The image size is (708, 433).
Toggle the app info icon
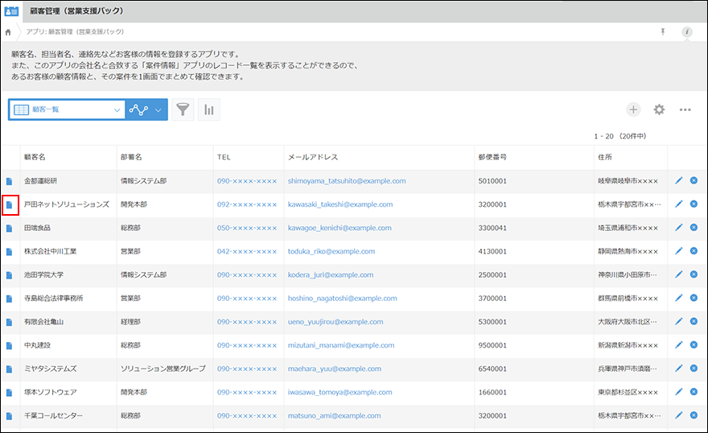[x=687, y=31]
